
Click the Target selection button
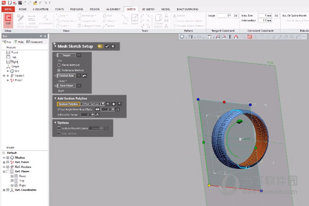coord(66,55)
